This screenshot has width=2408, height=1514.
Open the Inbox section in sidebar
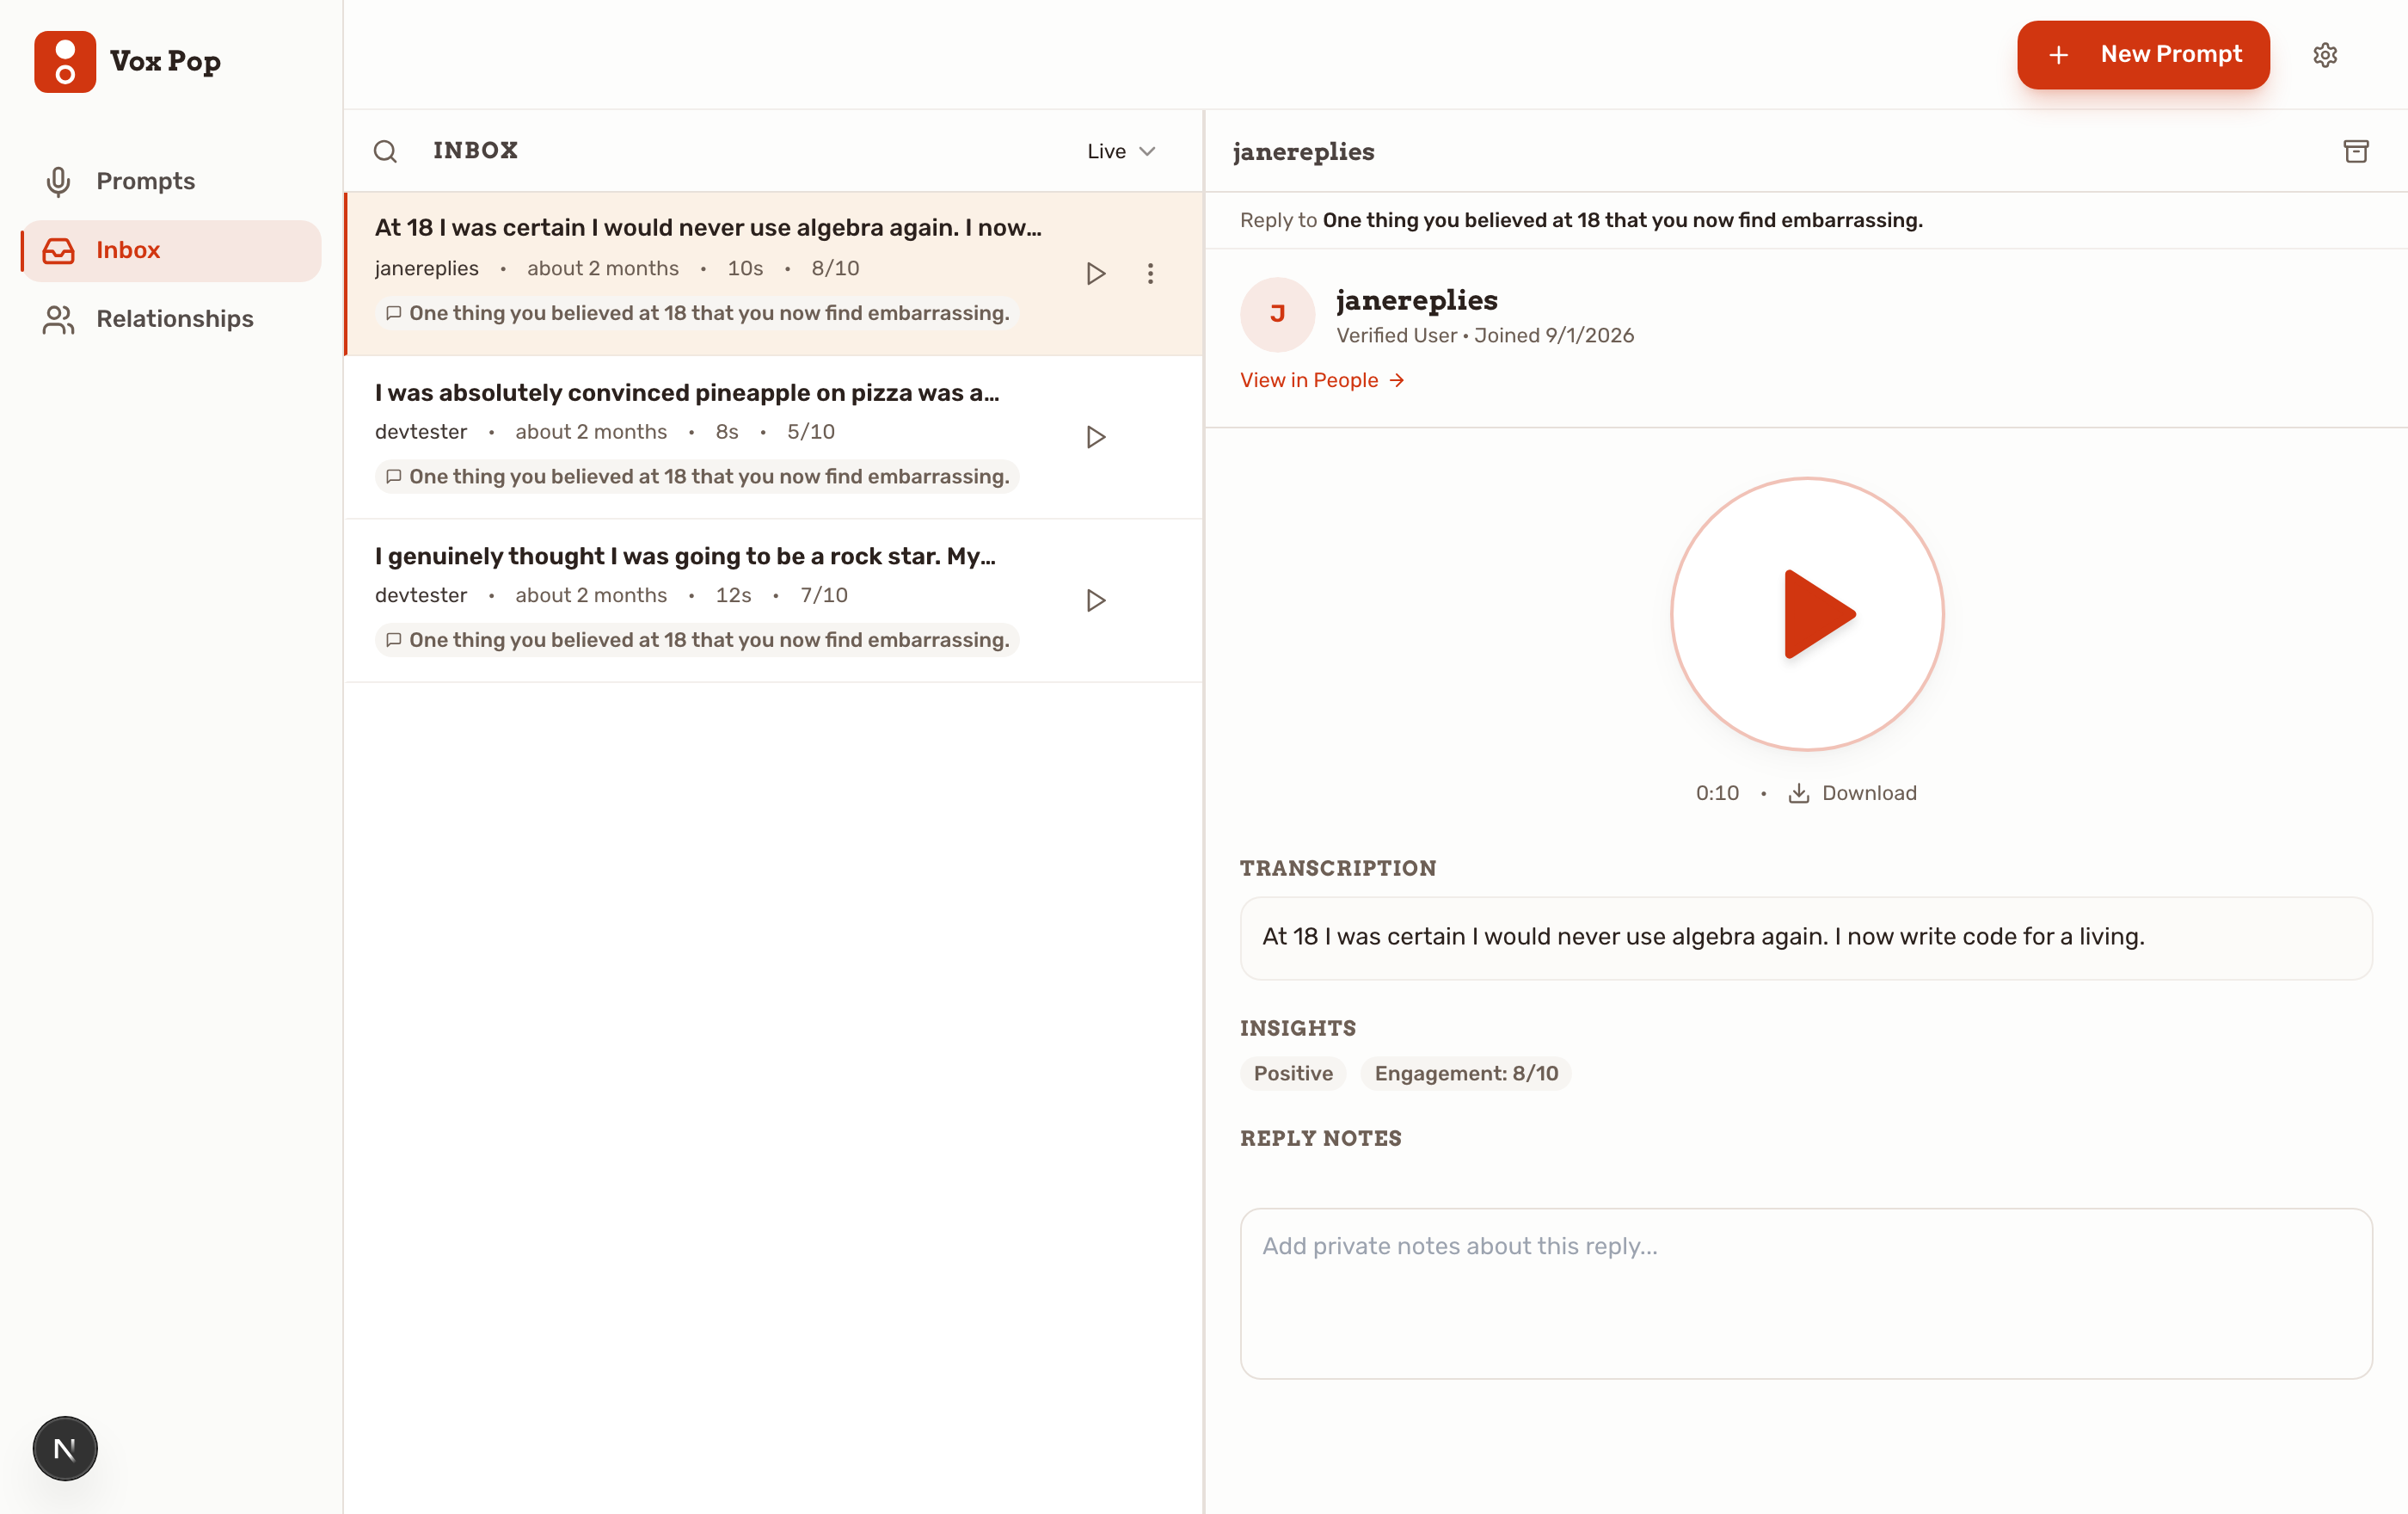coord(170,250)
